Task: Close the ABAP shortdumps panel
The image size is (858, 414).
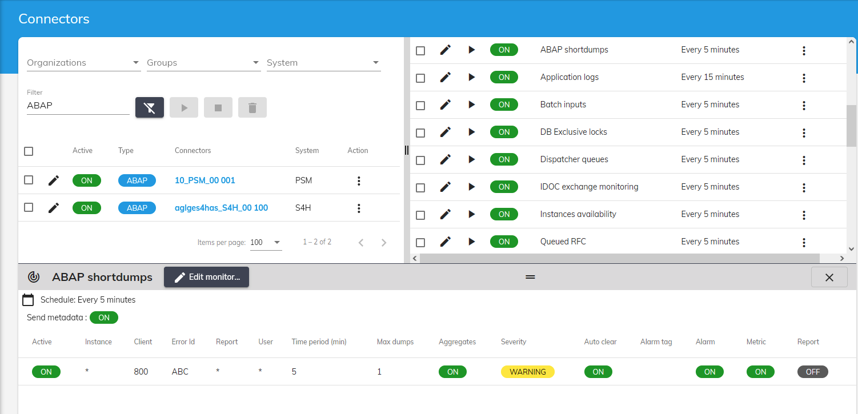Action: (x=829, y=278)
